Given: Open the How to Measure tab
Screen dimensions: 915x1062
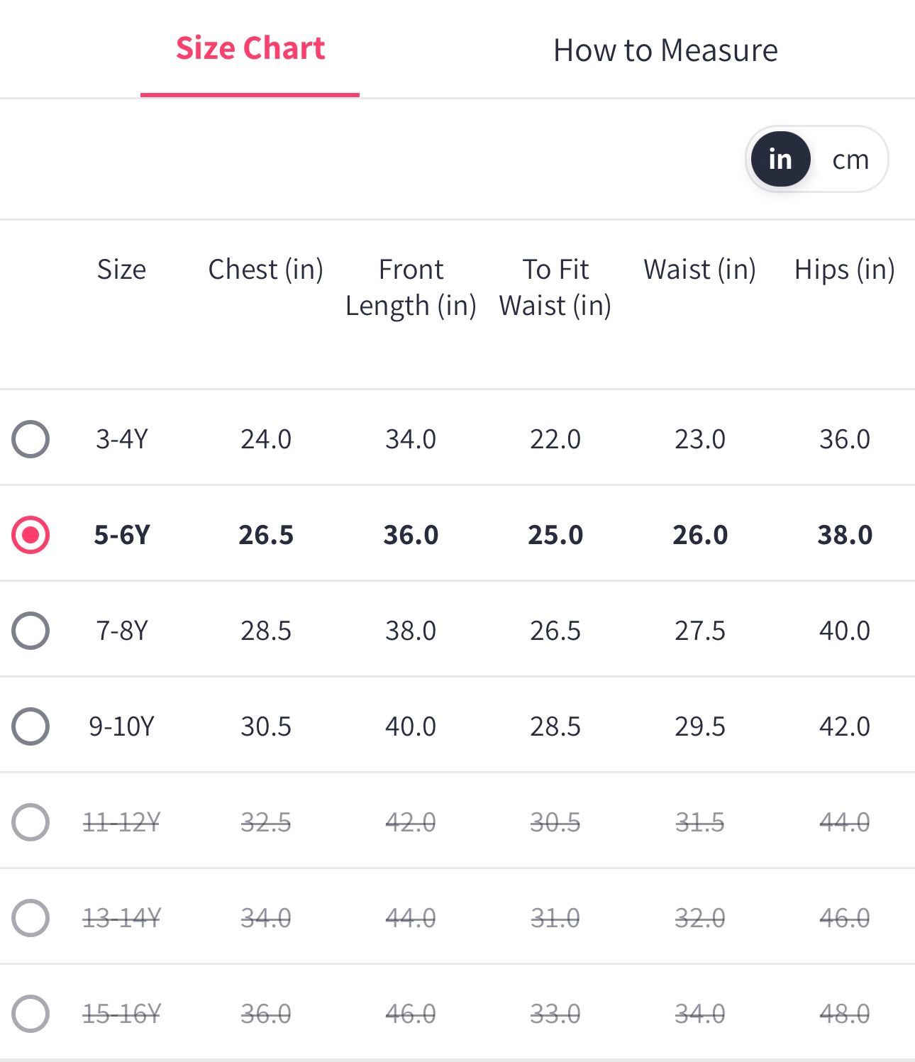Looking at the screenshot, I should coord(665,50).
